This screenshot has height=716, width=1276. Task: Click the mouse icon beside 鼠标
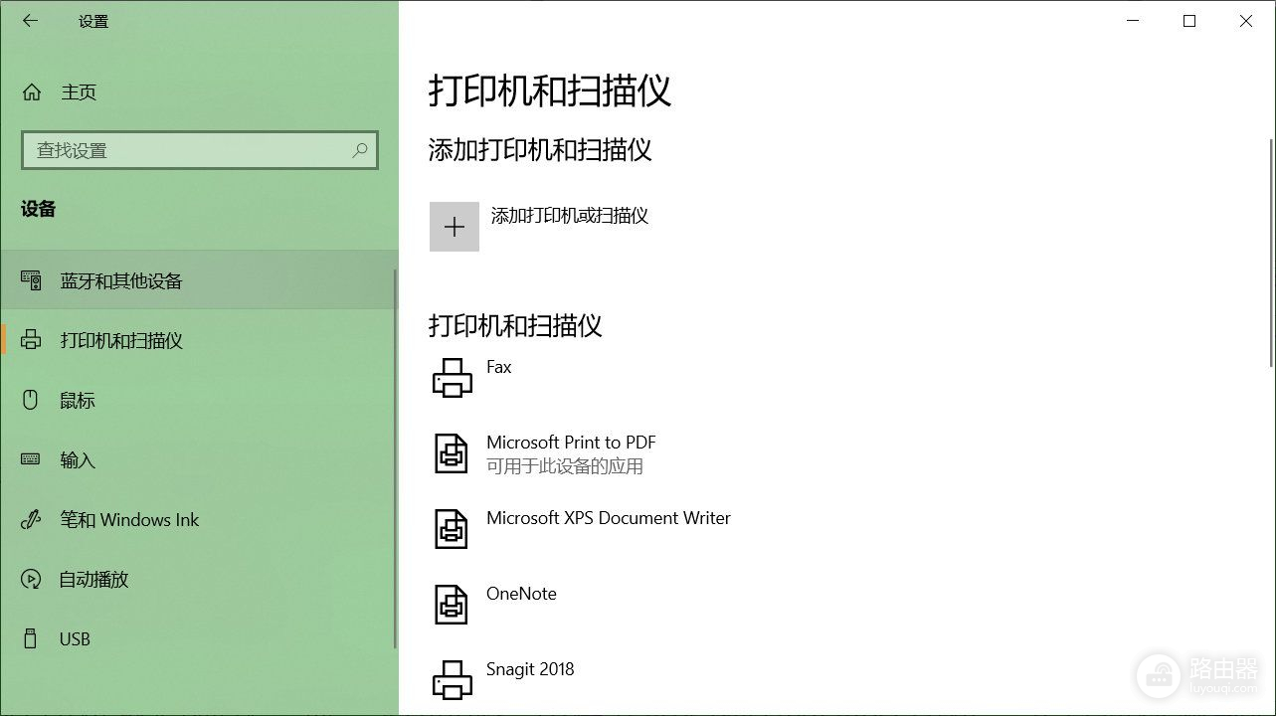tap(30, 400)
